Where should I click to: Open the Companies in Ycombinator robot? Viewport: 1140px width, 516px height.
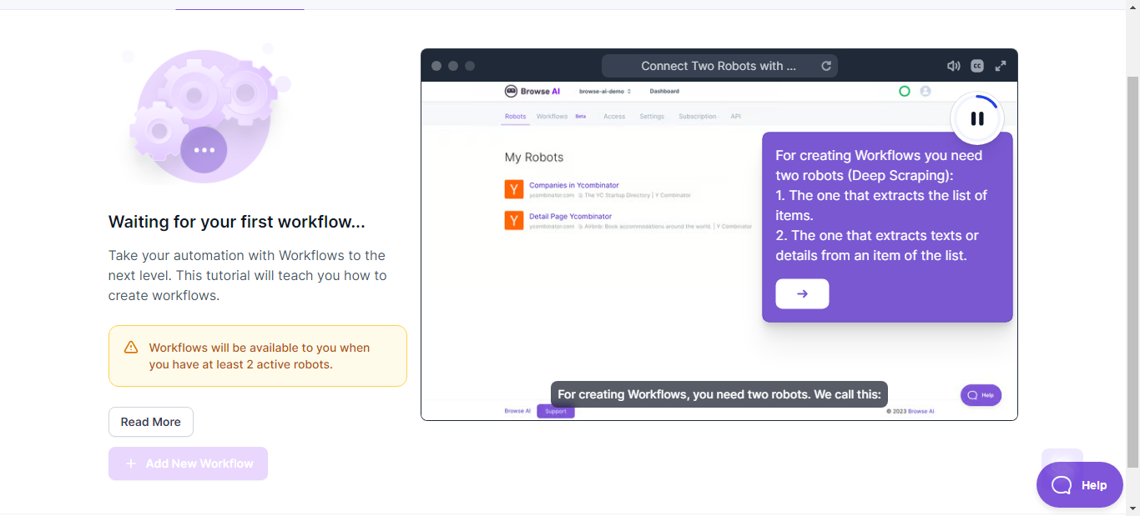click(x=574, y=185)
